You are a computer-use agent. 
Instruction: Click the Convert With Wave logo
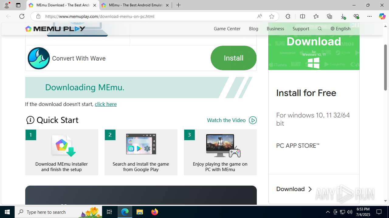click(39, 58)
